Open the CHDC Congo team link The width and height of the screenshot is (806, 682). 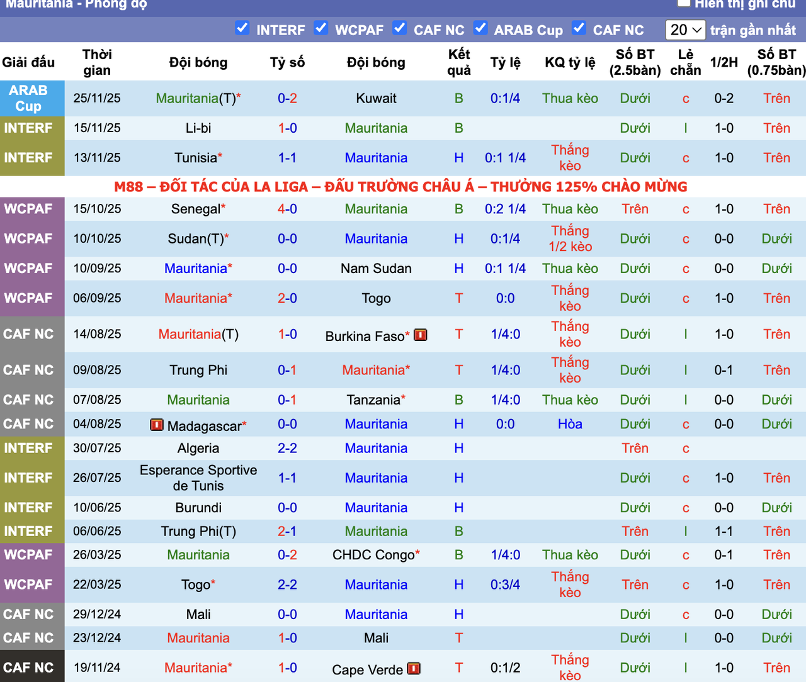(x=373, y=555)
